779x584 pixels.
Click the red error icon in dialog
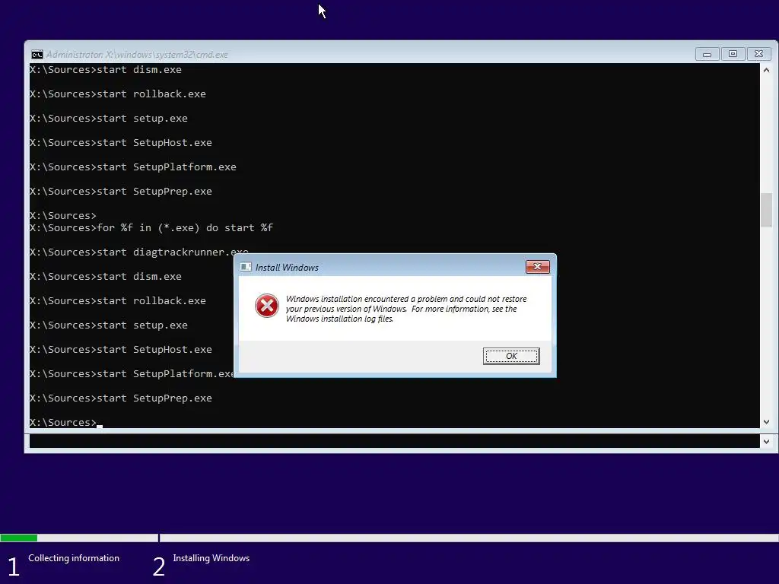click(267, 306)
